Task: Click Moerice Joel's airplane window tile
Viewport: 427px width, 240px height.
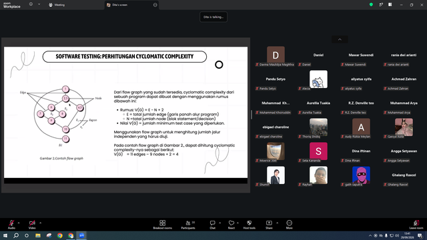Action: tap(276, 151)
